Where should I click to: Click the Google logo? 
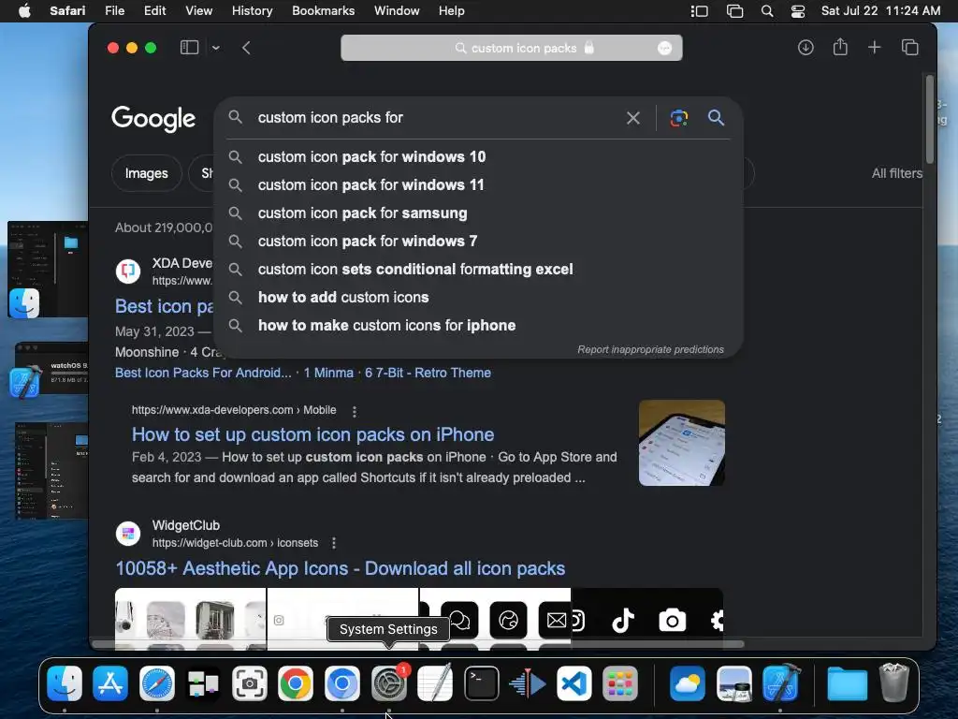point(153,119)
